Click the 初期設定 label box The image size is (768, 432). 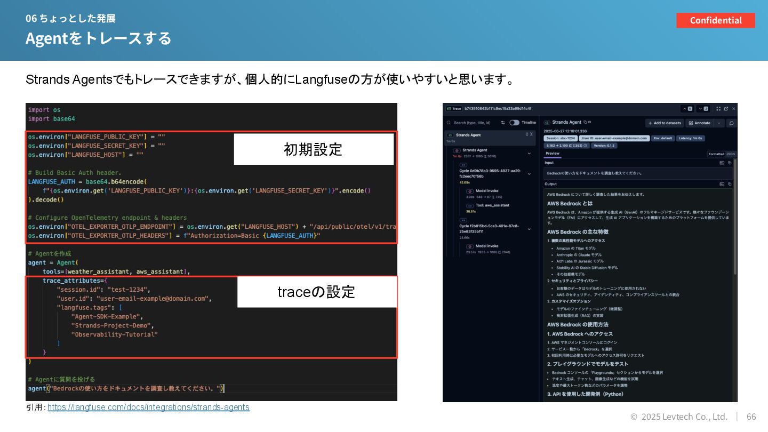pos(314,149)
